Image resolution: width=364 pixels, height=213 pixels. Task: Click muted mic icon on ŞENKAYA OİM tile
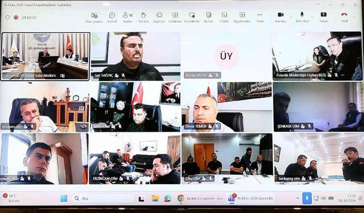coord(309,126)
